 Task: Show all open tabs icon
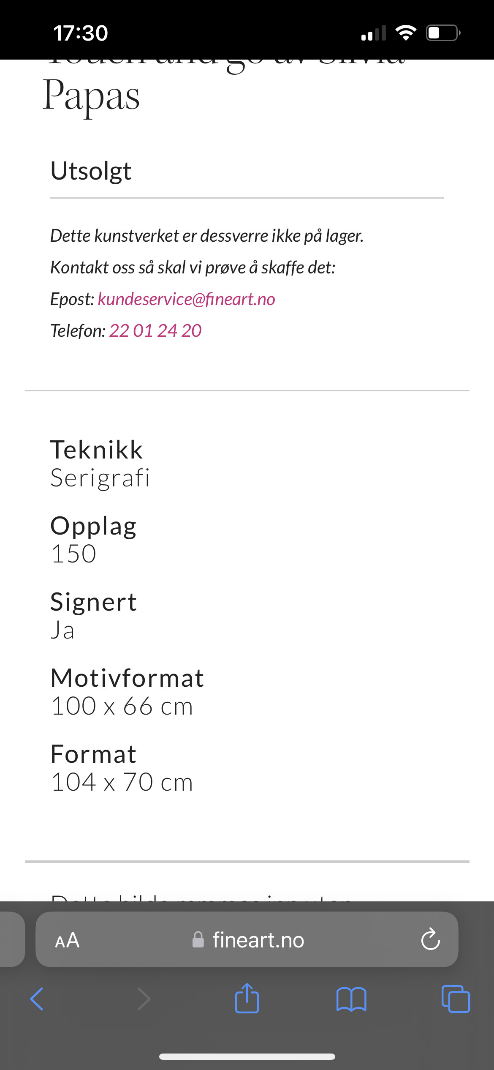click(x=456, y=999)
